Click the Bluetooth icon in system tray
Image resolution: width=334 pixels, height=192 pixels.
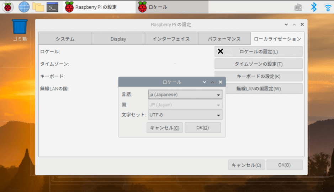(x=314, y=7)
